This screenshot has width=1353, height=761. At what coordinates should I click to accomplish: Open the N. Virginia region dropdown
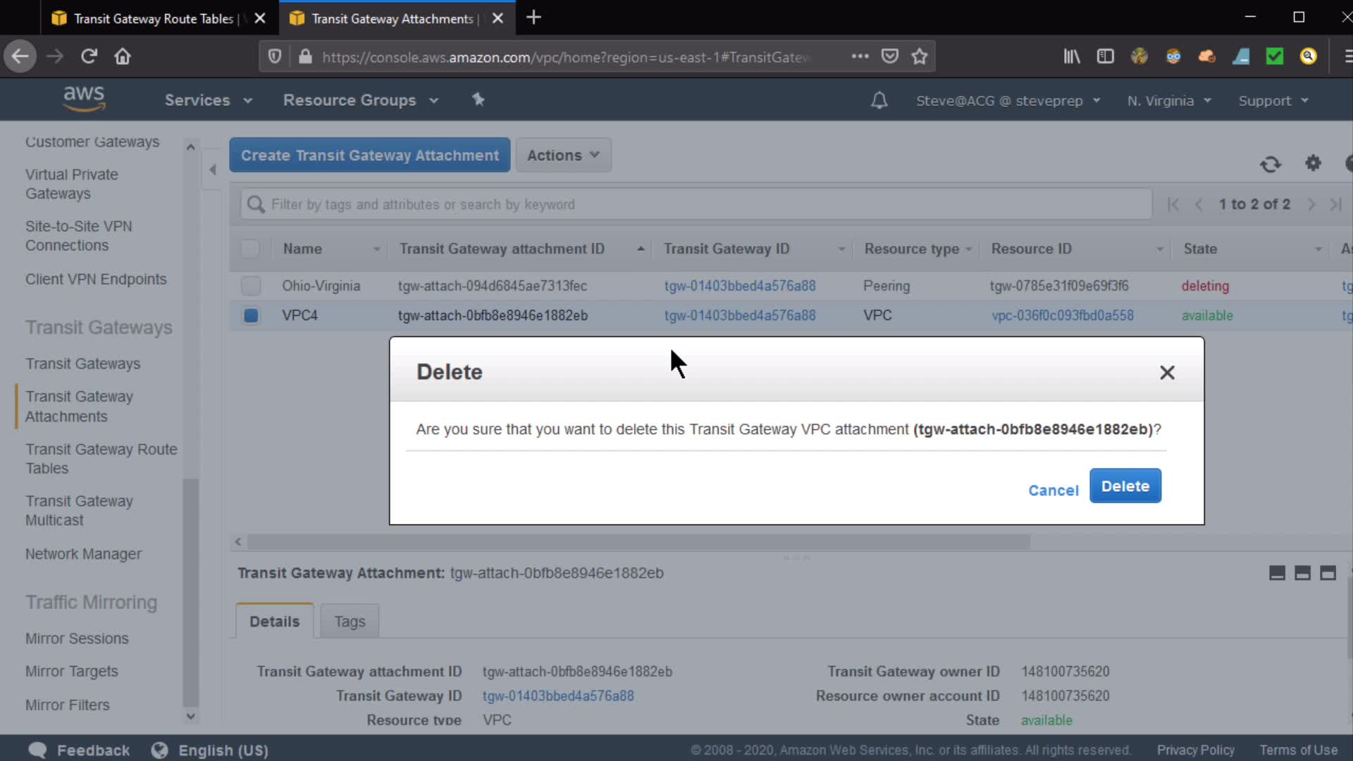pyautogui.click(x=1168, y=101)
